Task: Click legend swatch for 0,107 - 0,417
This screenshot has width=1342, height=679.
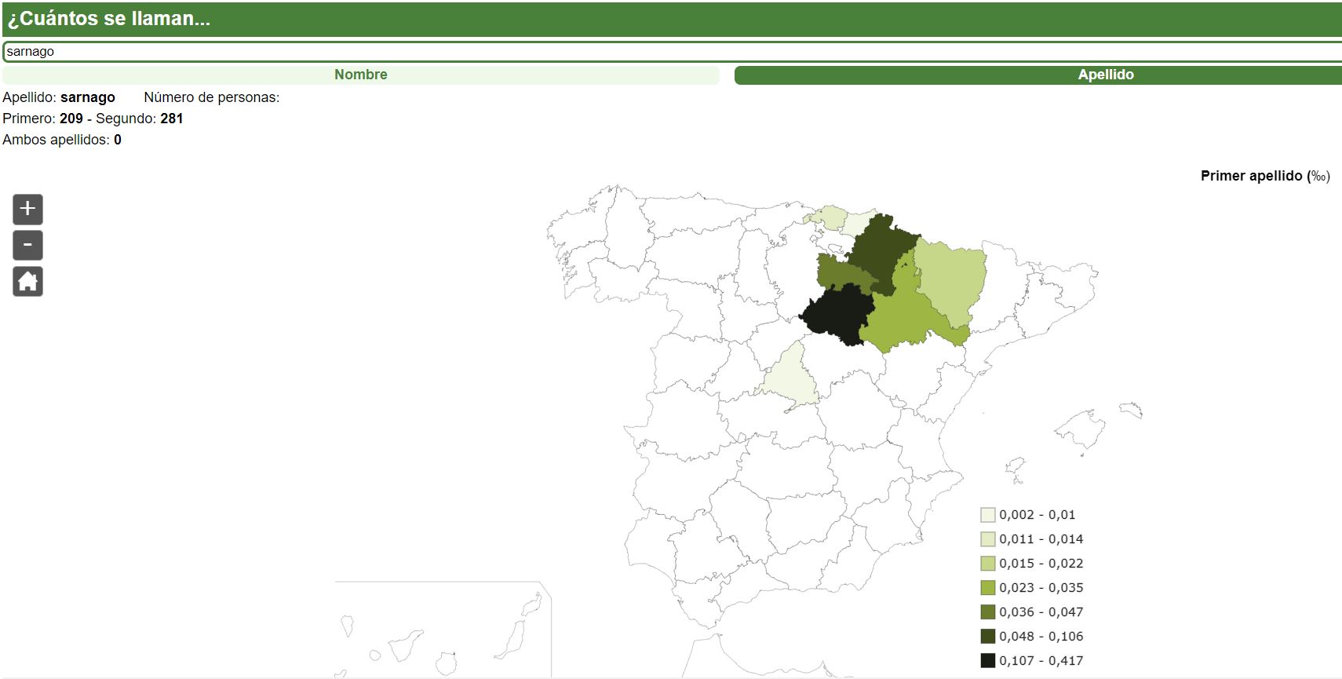Action: tap(987, 661)
